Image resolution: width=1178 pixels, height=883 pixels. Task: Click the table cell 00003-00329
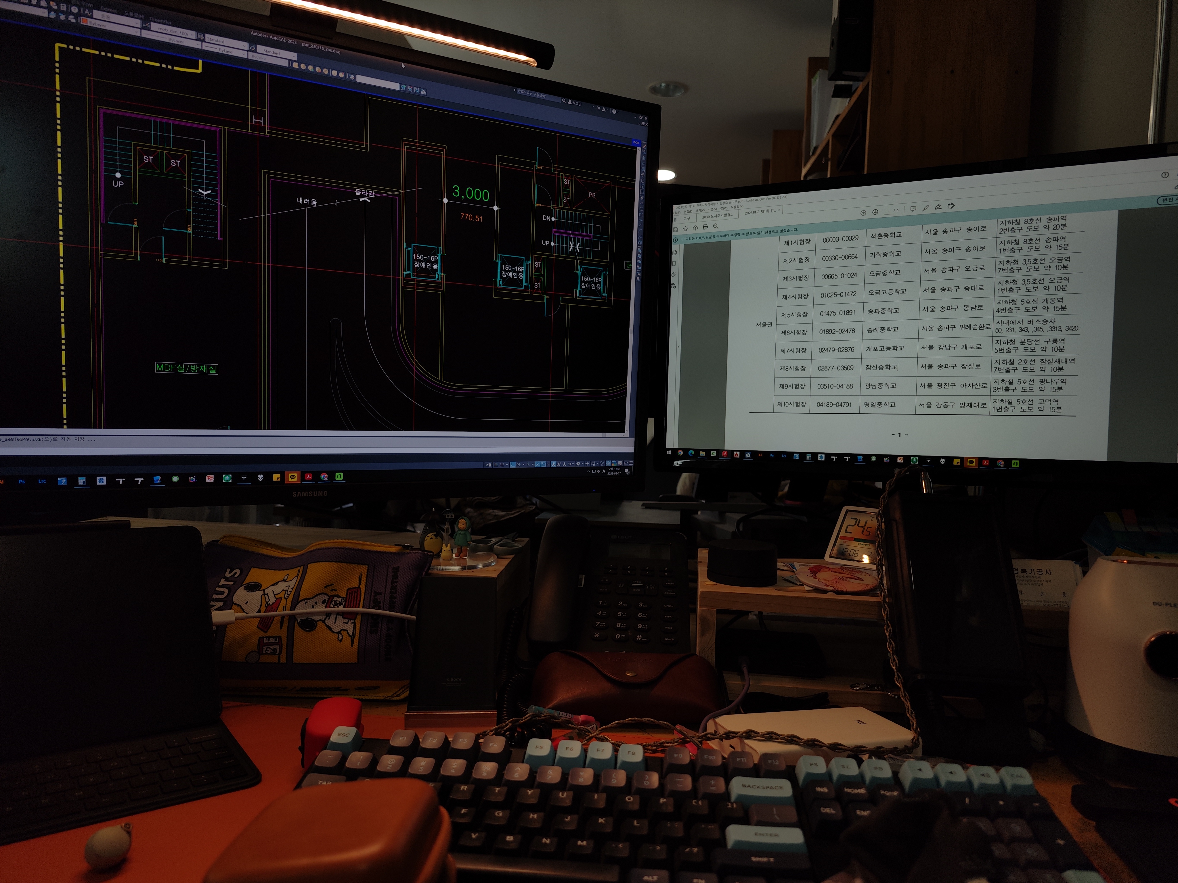click(840, 239)
